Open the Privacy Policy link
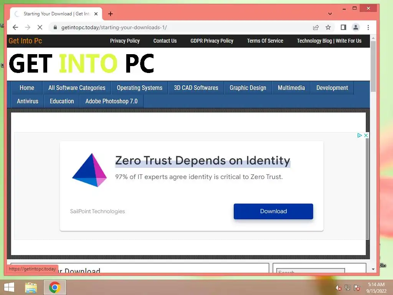Screen dimensions: 393x295 click(x=125, y=41)
